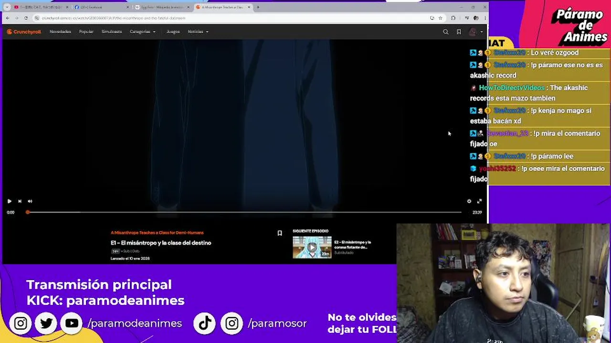611x343 pixels.
Task: Go forward in browser
Action: [17, 18]
